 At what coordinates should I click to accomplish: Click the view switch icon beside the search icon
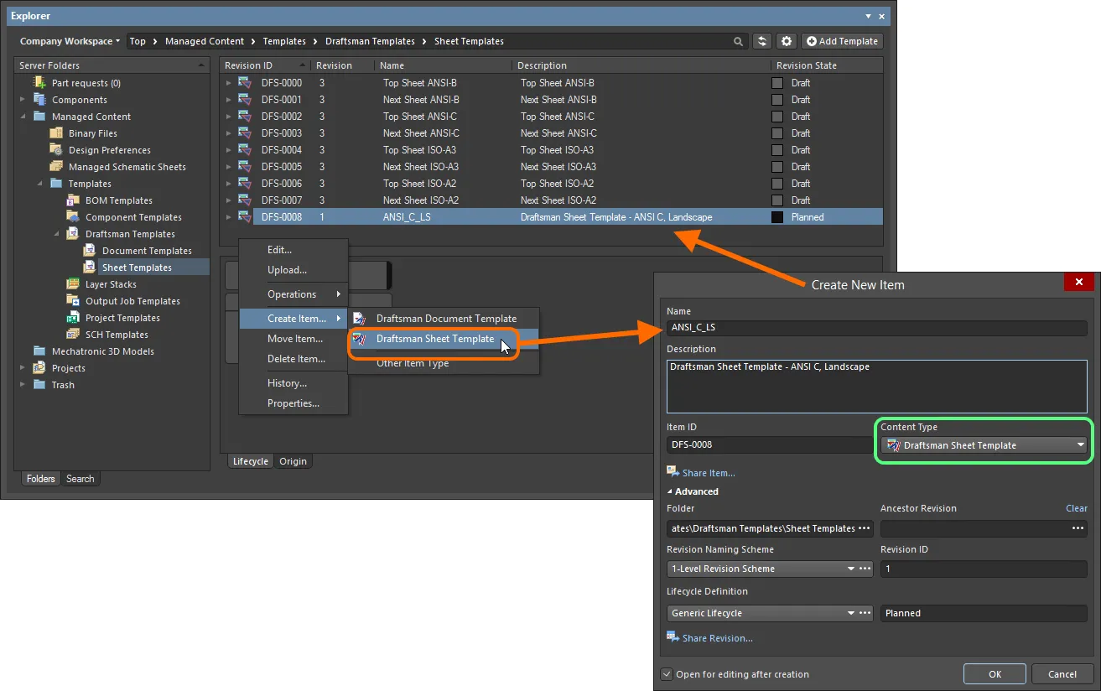(762, 40)
